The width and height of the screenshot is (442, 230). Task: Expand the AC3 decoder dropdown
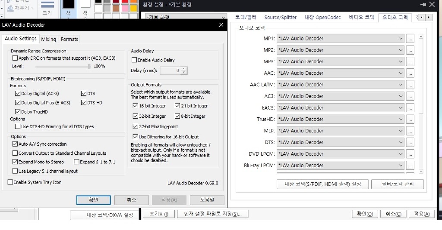tap(401, 96)
